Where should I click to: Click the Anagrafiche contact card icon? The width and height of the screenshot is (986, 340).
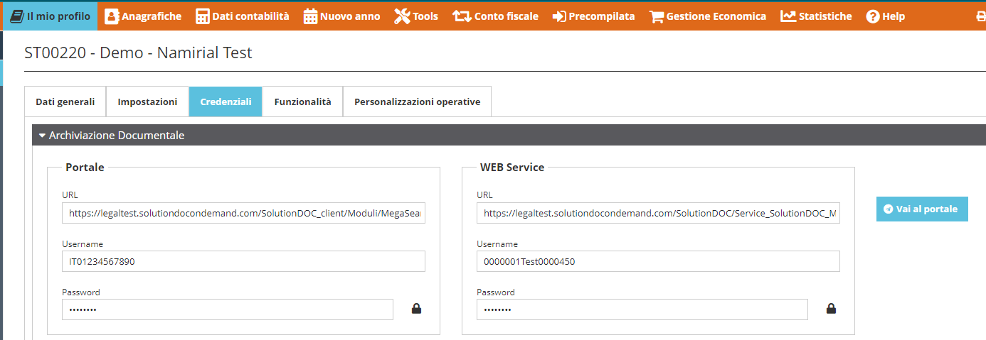[112, 16]
